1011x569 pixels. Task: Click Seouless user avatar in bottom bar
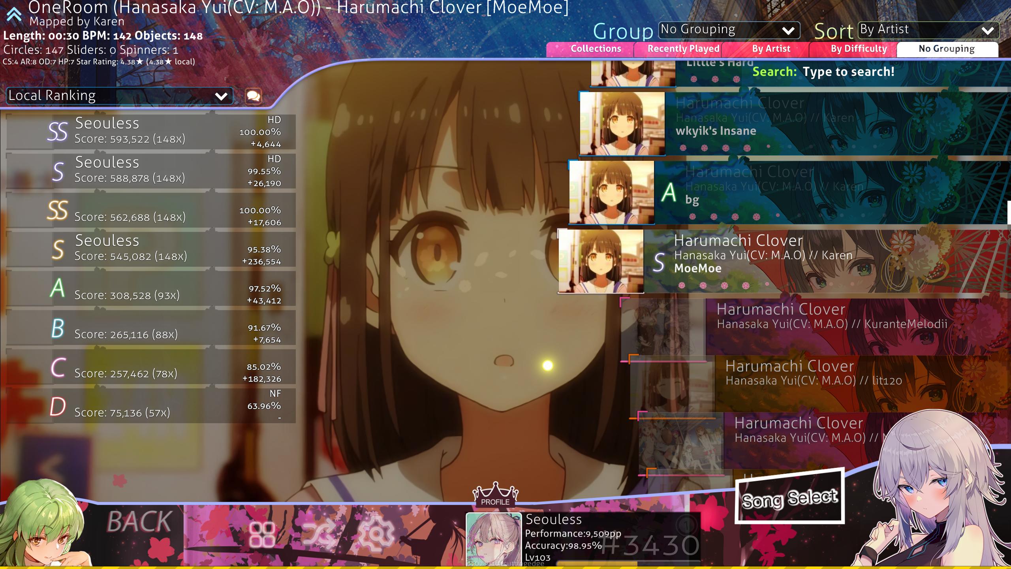click(x=494, y=539)
